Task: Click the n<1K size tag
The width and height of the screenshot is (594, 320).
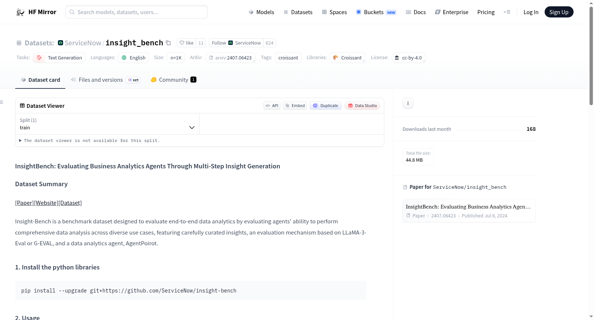Action: (176, 58)
